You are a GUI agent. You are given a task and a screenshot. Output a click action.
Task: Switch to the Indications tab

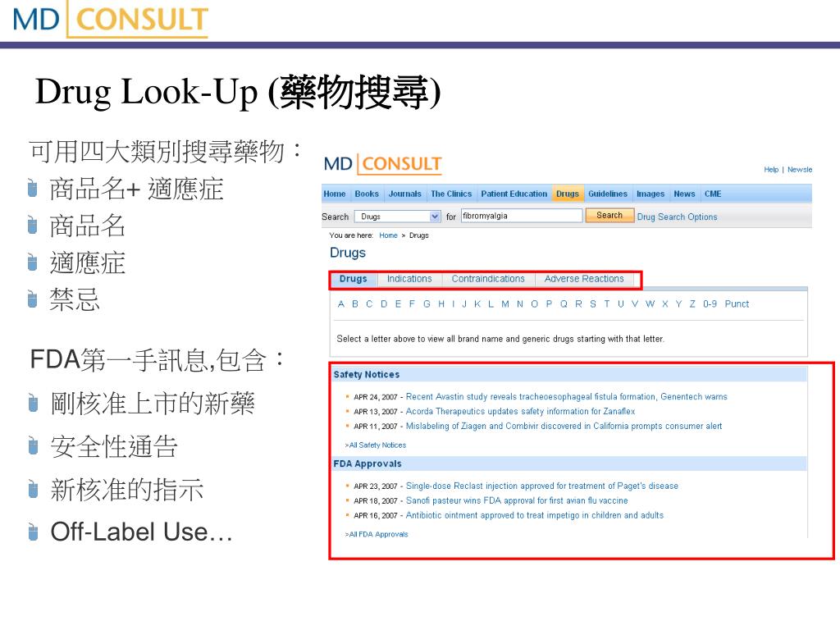pos(409,279)
